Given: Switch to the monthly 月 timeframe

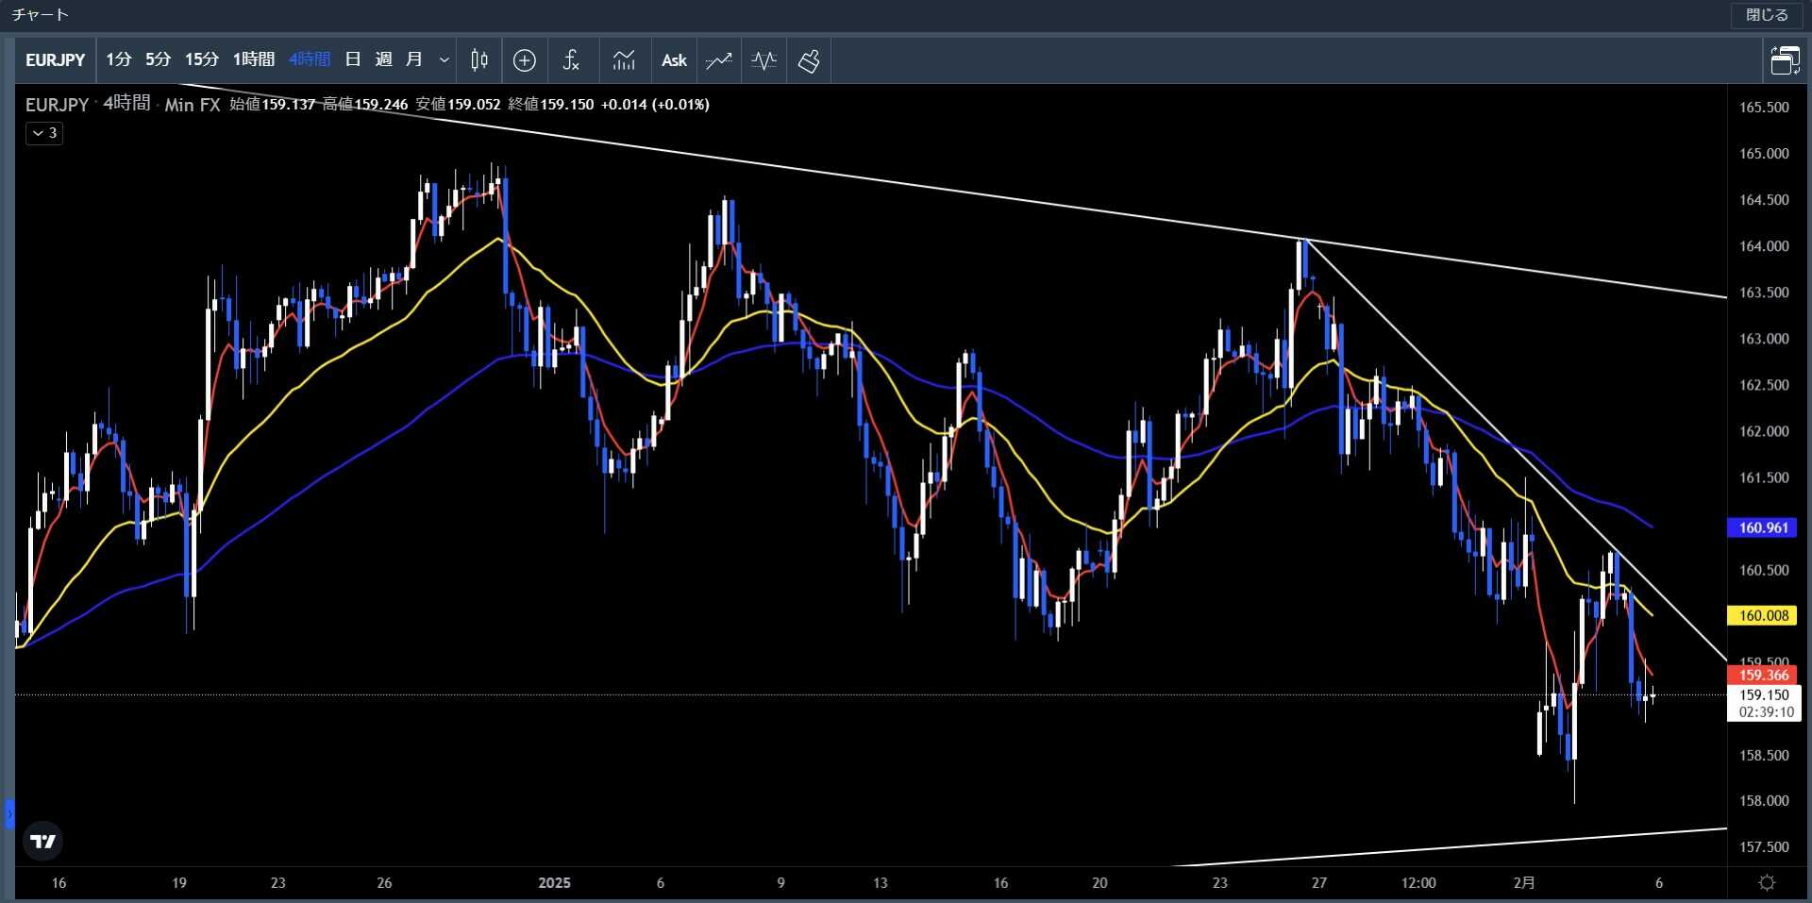Looking at the screenshot, I should [x=413, y=59].
